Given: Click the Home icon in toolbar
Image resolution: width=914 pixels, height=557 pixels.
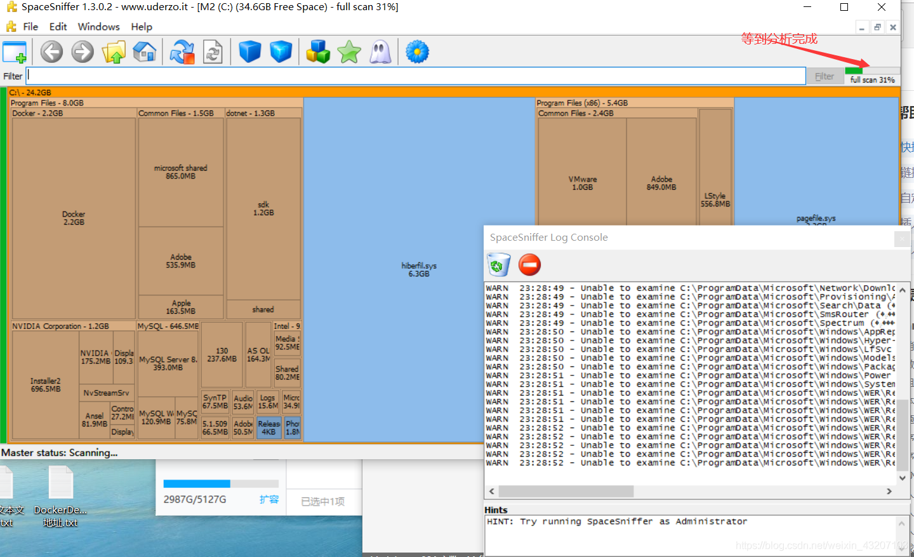Looking at the screenshot, I should pyautogui.click(x=145, y=52).
